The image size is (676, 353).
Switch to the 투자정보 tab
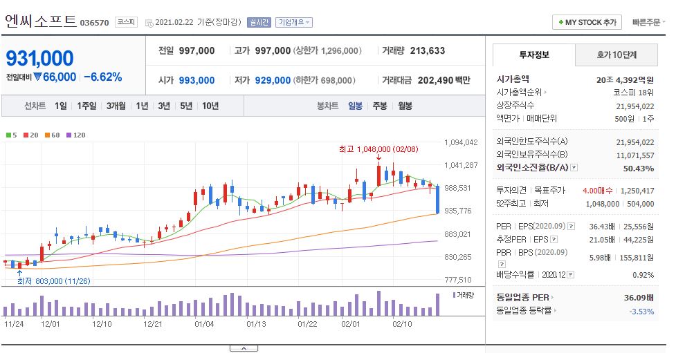point(533,55)
